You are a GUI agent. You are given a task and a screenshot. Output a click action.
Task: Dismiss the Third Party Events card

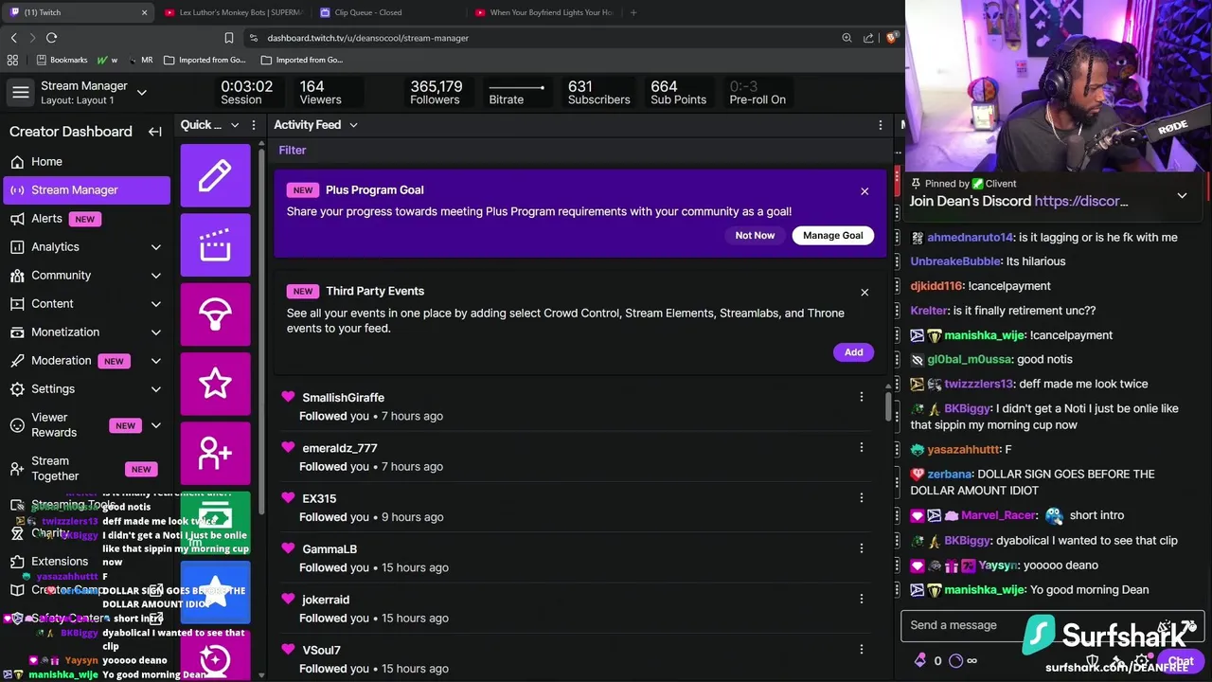[864, 293]
